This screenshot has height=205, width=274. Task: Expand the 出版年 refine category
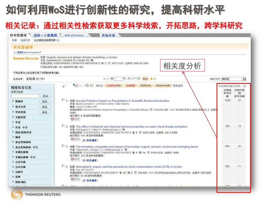pos(13,172)
